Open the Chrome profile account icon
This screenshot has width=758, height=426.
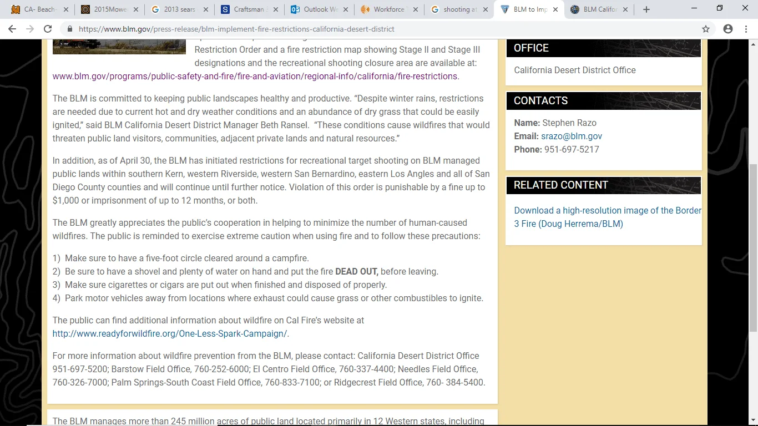(727, 29)
